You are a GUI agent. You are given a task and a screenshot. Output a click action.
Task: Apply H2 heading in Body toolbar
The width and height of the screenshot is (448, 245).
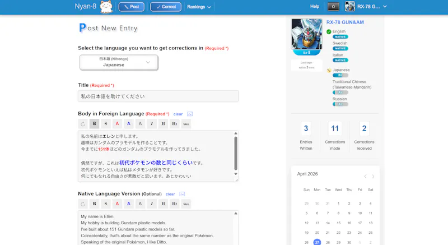(175, 124)
